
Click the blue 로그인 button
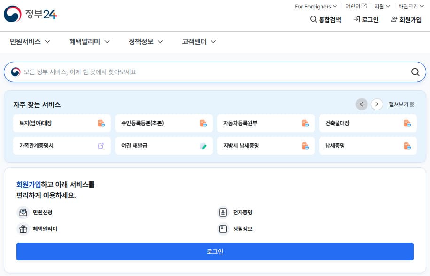coord(215,252)
